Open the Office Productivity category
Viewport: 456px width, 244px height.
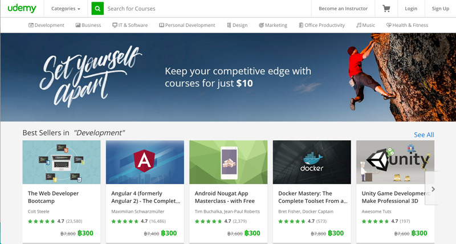321,25
